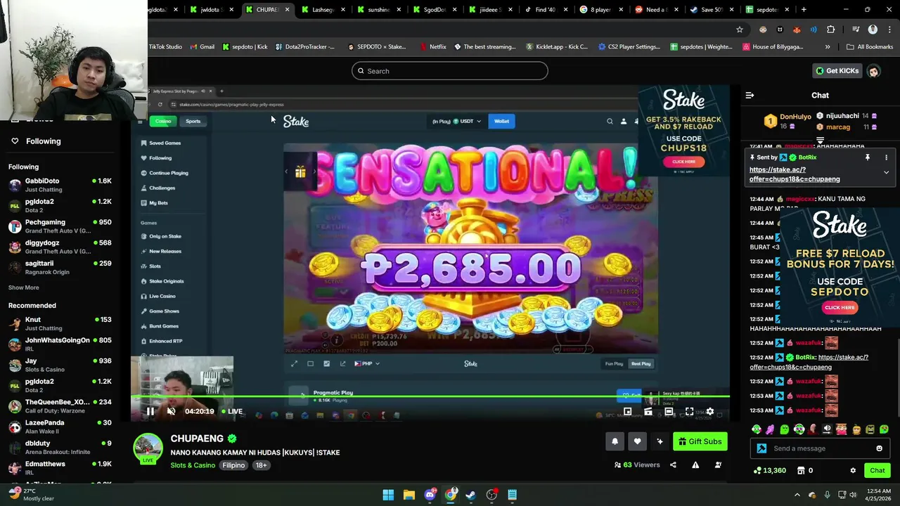Switch to the sunshine browser tab
Viewport: 900px width, 506px height.
pyautogui.click(x=378, y=10)
